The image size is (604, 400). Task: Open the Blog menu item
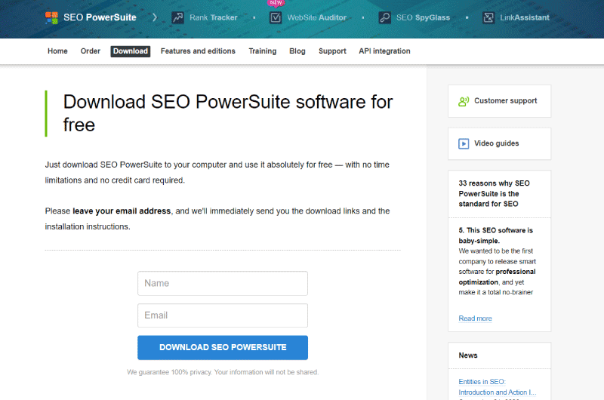(x=297, y=51)
